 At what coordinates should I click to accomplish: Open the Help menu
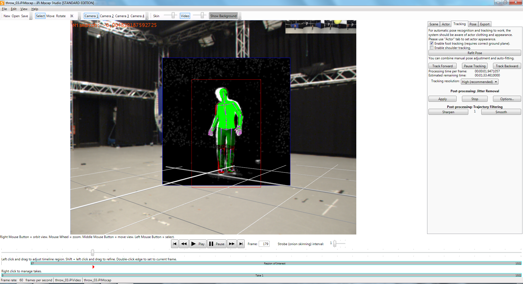35,9
